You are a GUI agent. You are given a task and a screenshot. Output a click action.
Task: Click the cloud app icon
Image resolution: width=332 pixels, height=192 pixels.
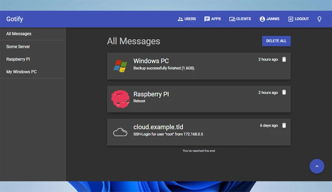120,132
